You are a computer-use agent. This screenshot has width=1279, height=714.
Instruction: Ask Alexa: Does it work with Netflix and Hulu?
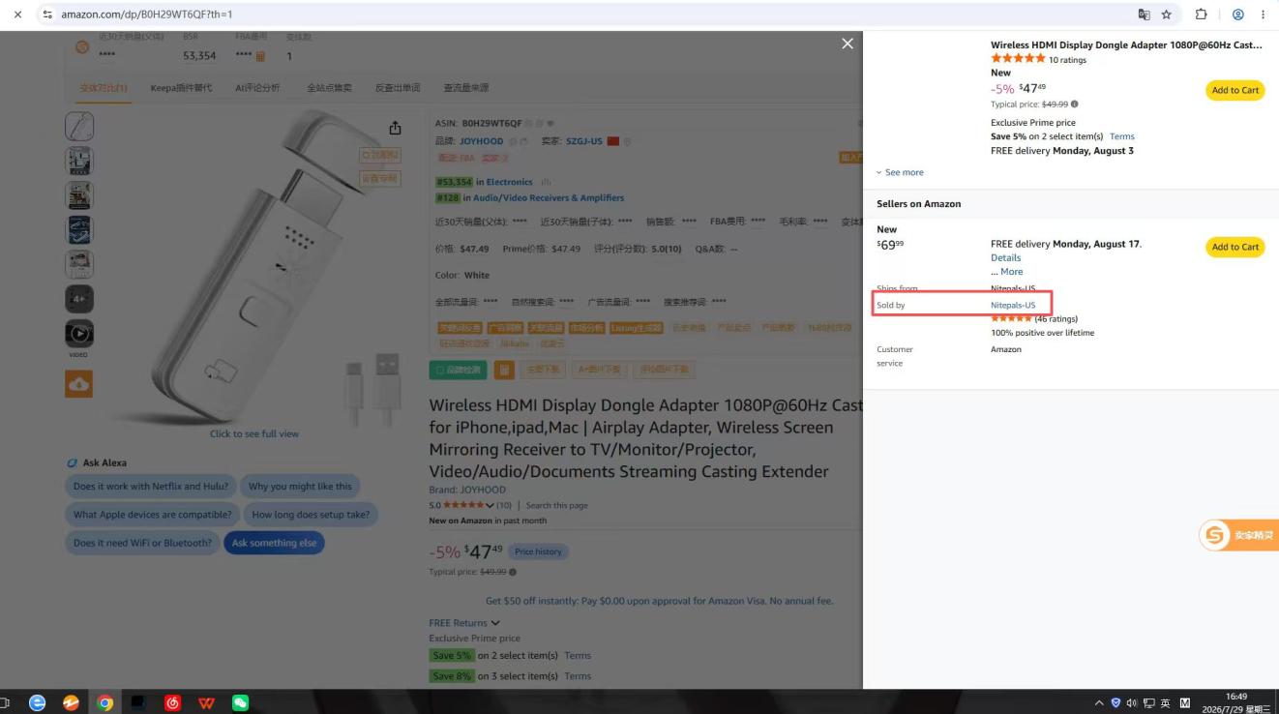[x=151, y=487]
